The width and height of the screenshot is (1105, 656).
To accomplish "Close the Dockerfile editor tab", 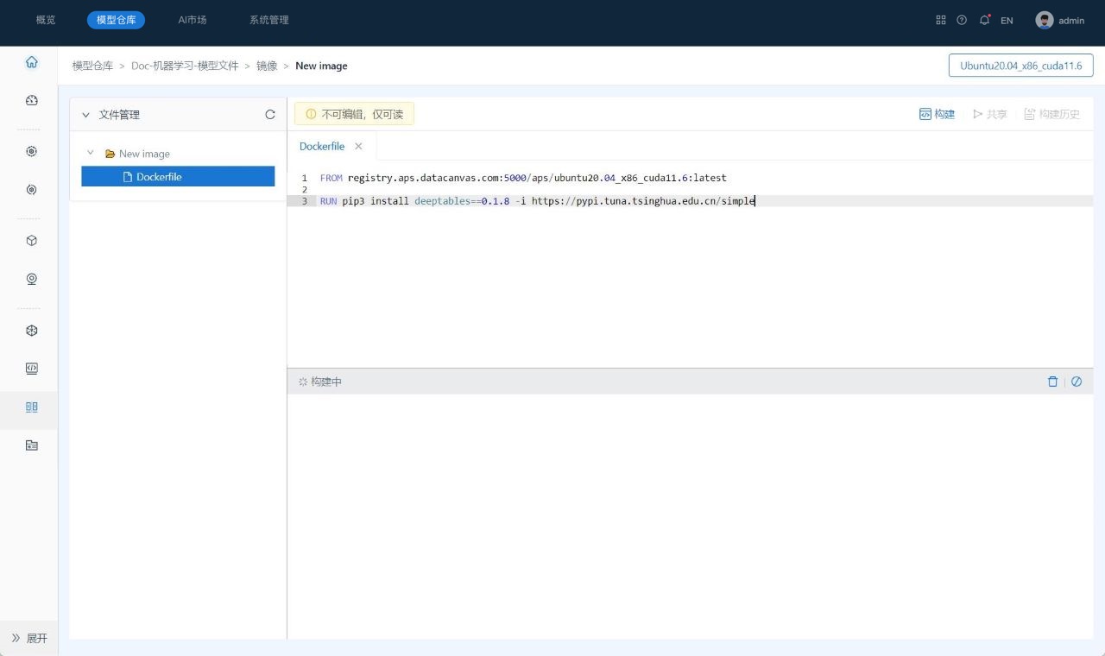I will click(358, 147).
